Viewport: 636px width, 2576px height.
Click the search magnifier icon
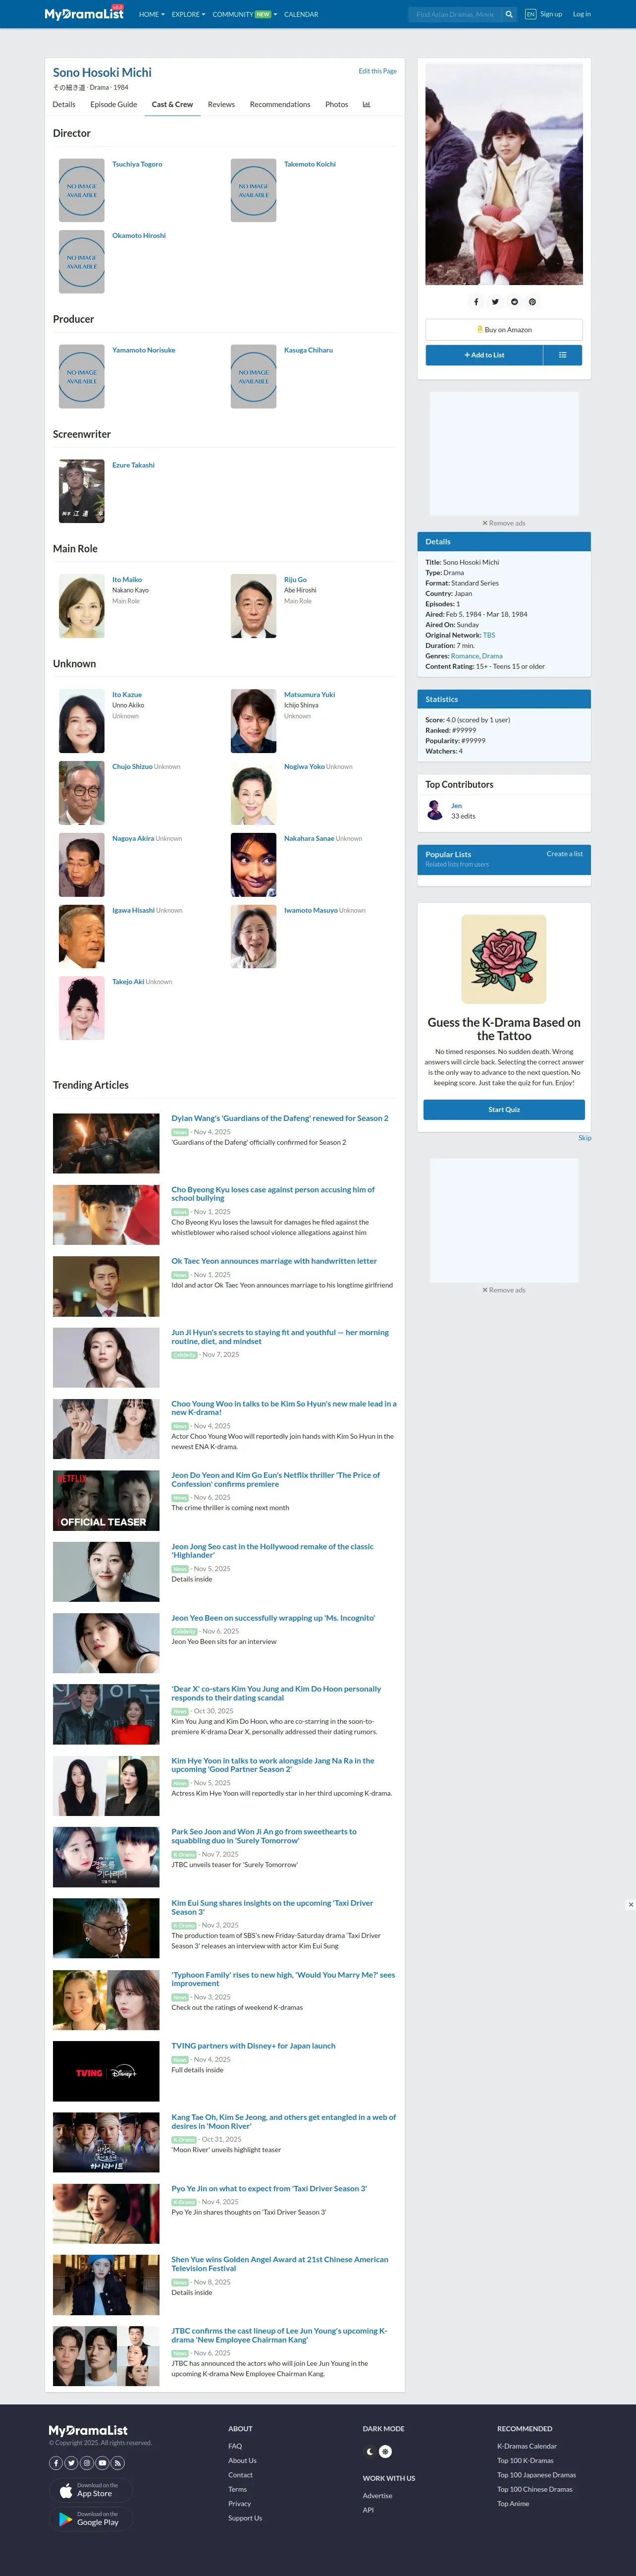click(x=508, y=14)
